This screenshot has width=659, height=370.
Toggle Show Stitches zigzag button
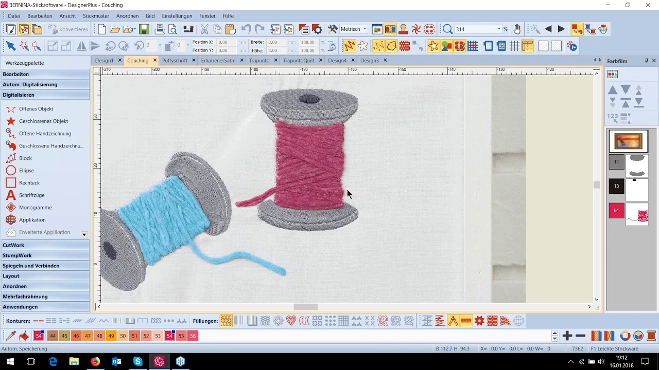click(350, 46)
